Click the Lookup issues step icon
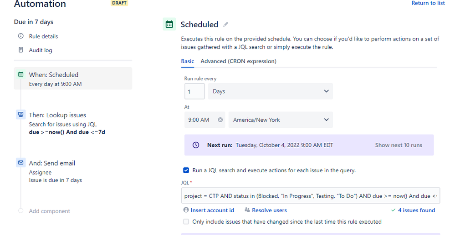 click(x=21, y=115)
